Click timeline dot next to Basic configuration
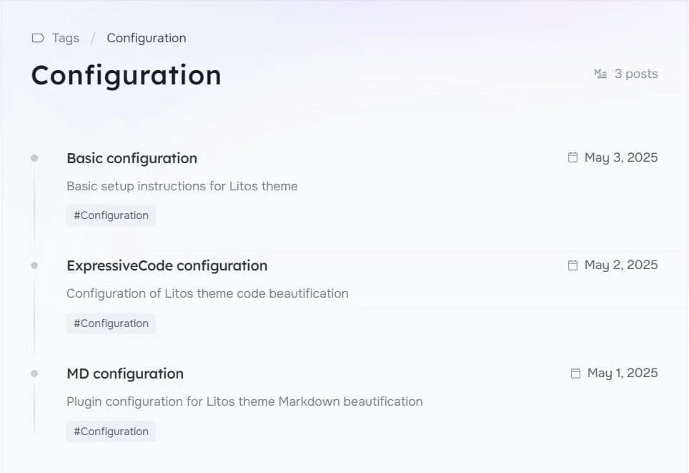The height and width of the screenshot is (473, 689). coord(34,158)
